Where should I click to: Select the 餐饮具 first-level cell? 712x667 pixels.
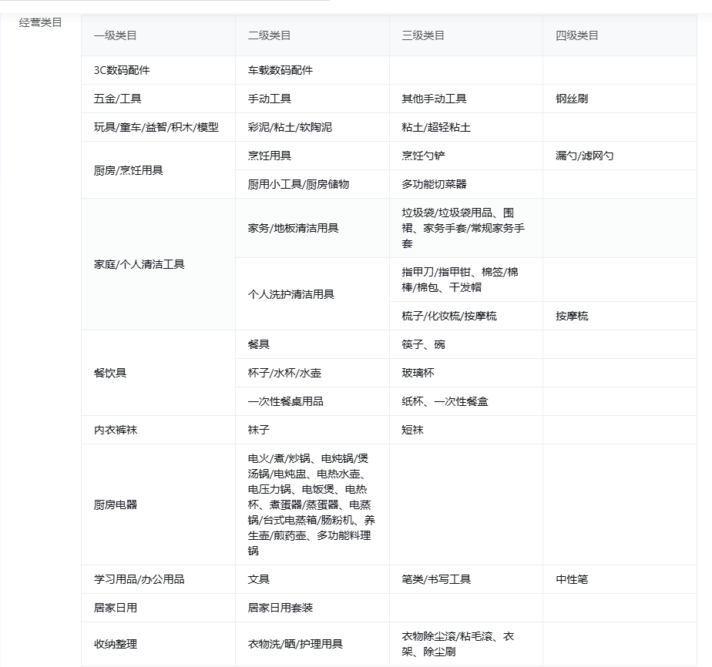[110, 373]
